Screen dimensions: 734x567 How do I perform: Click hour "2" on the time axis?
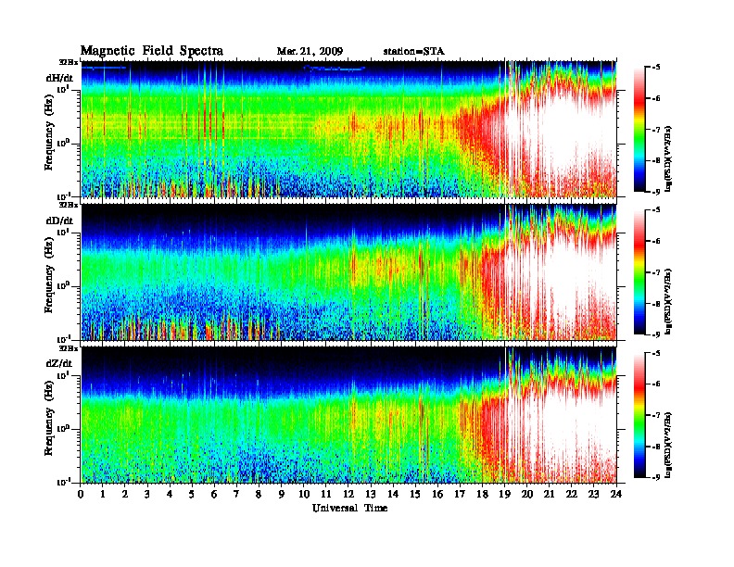pos(125,495)
